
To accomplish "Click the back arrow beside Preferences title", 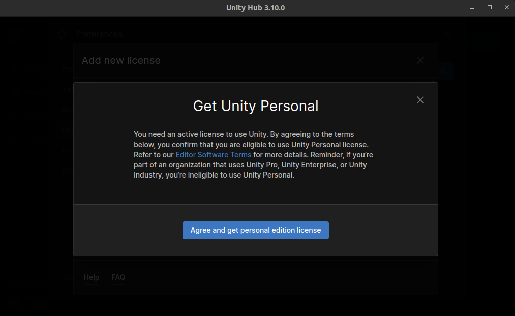I will pos(62,34).
